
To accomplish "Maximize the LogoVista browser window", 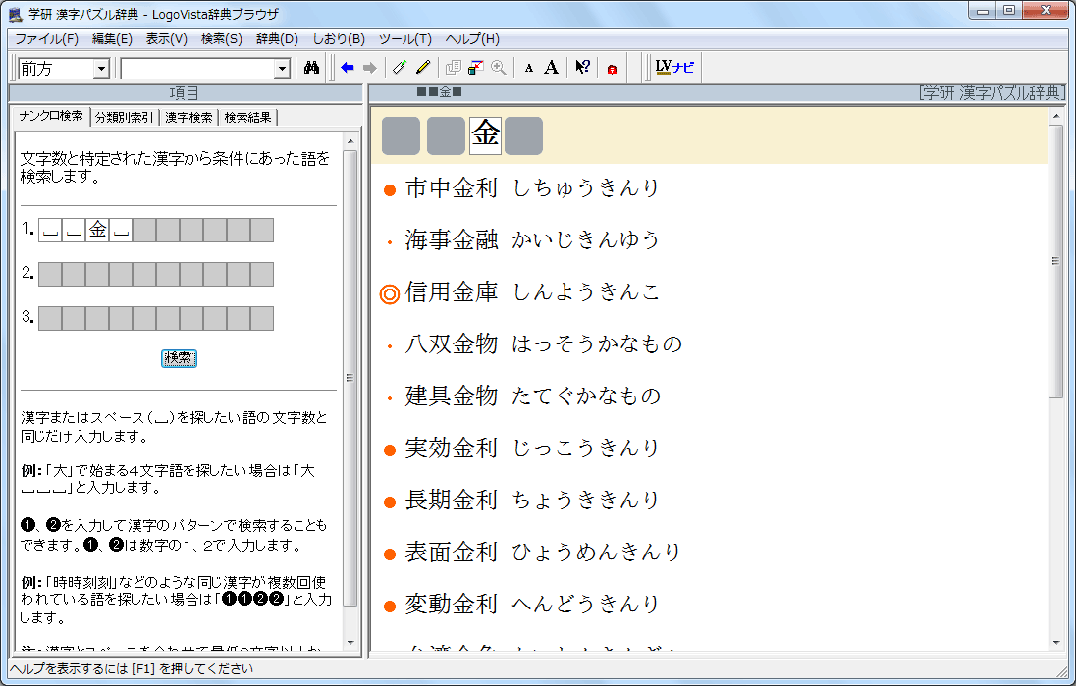I will [1009, 10].
